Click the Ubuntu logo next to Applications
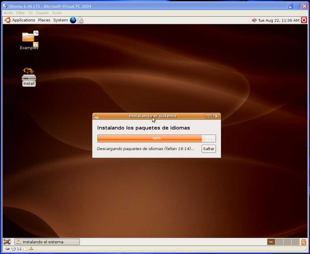Image resolution: width=310 pixels, height=254 pixels. click(8, 20)
